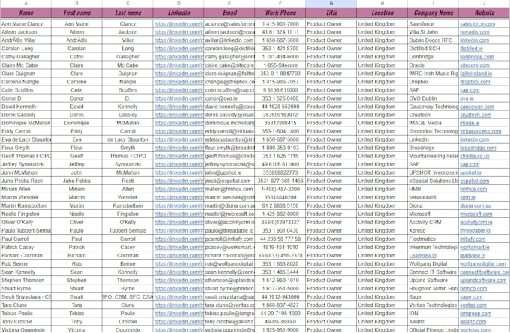This screenshot has width=510, height=333.
Task: Select the 'Carolan Long' name cell
Action: [25, 49]
